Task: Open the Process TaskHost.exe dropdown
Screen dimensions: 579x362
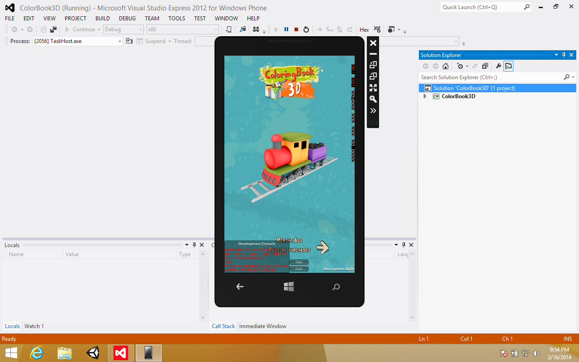Action: (120, 41)
